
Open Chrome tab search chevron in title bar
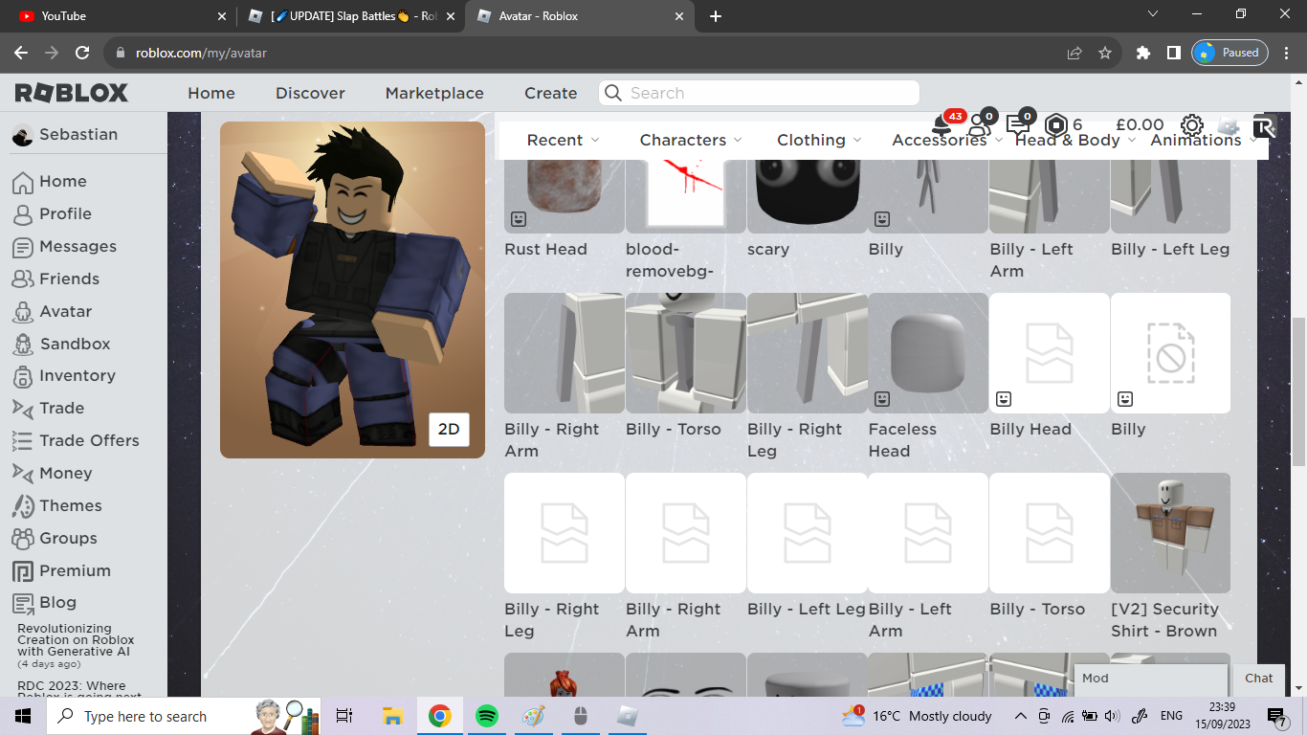pos(1153,14)
